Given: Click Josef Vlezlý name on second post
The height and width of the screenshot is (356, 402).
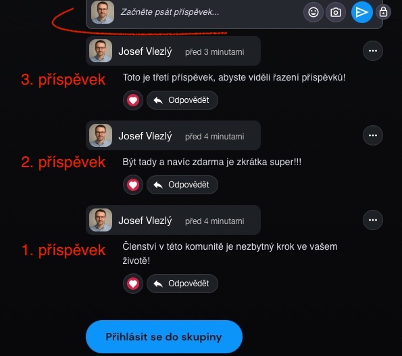Looking at the screenshot, I should click(x=145, y=136).
